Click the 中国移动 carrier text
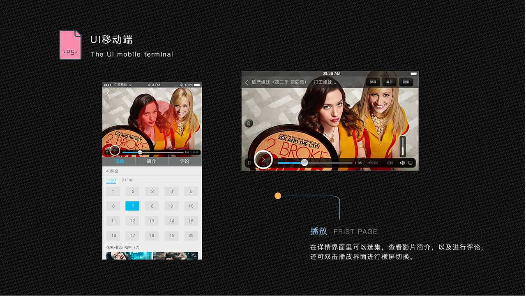 click(x=120, y=85)
